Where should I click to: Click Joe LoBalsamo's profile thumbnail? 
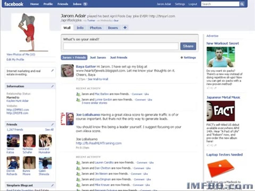point(67,119)
